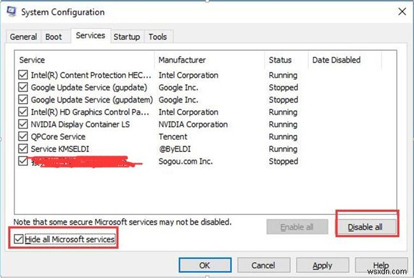Toggle Google Update Service (gupdatem) checkbox
The width and height of the screenshot is (414, 278).
point(24,100)
